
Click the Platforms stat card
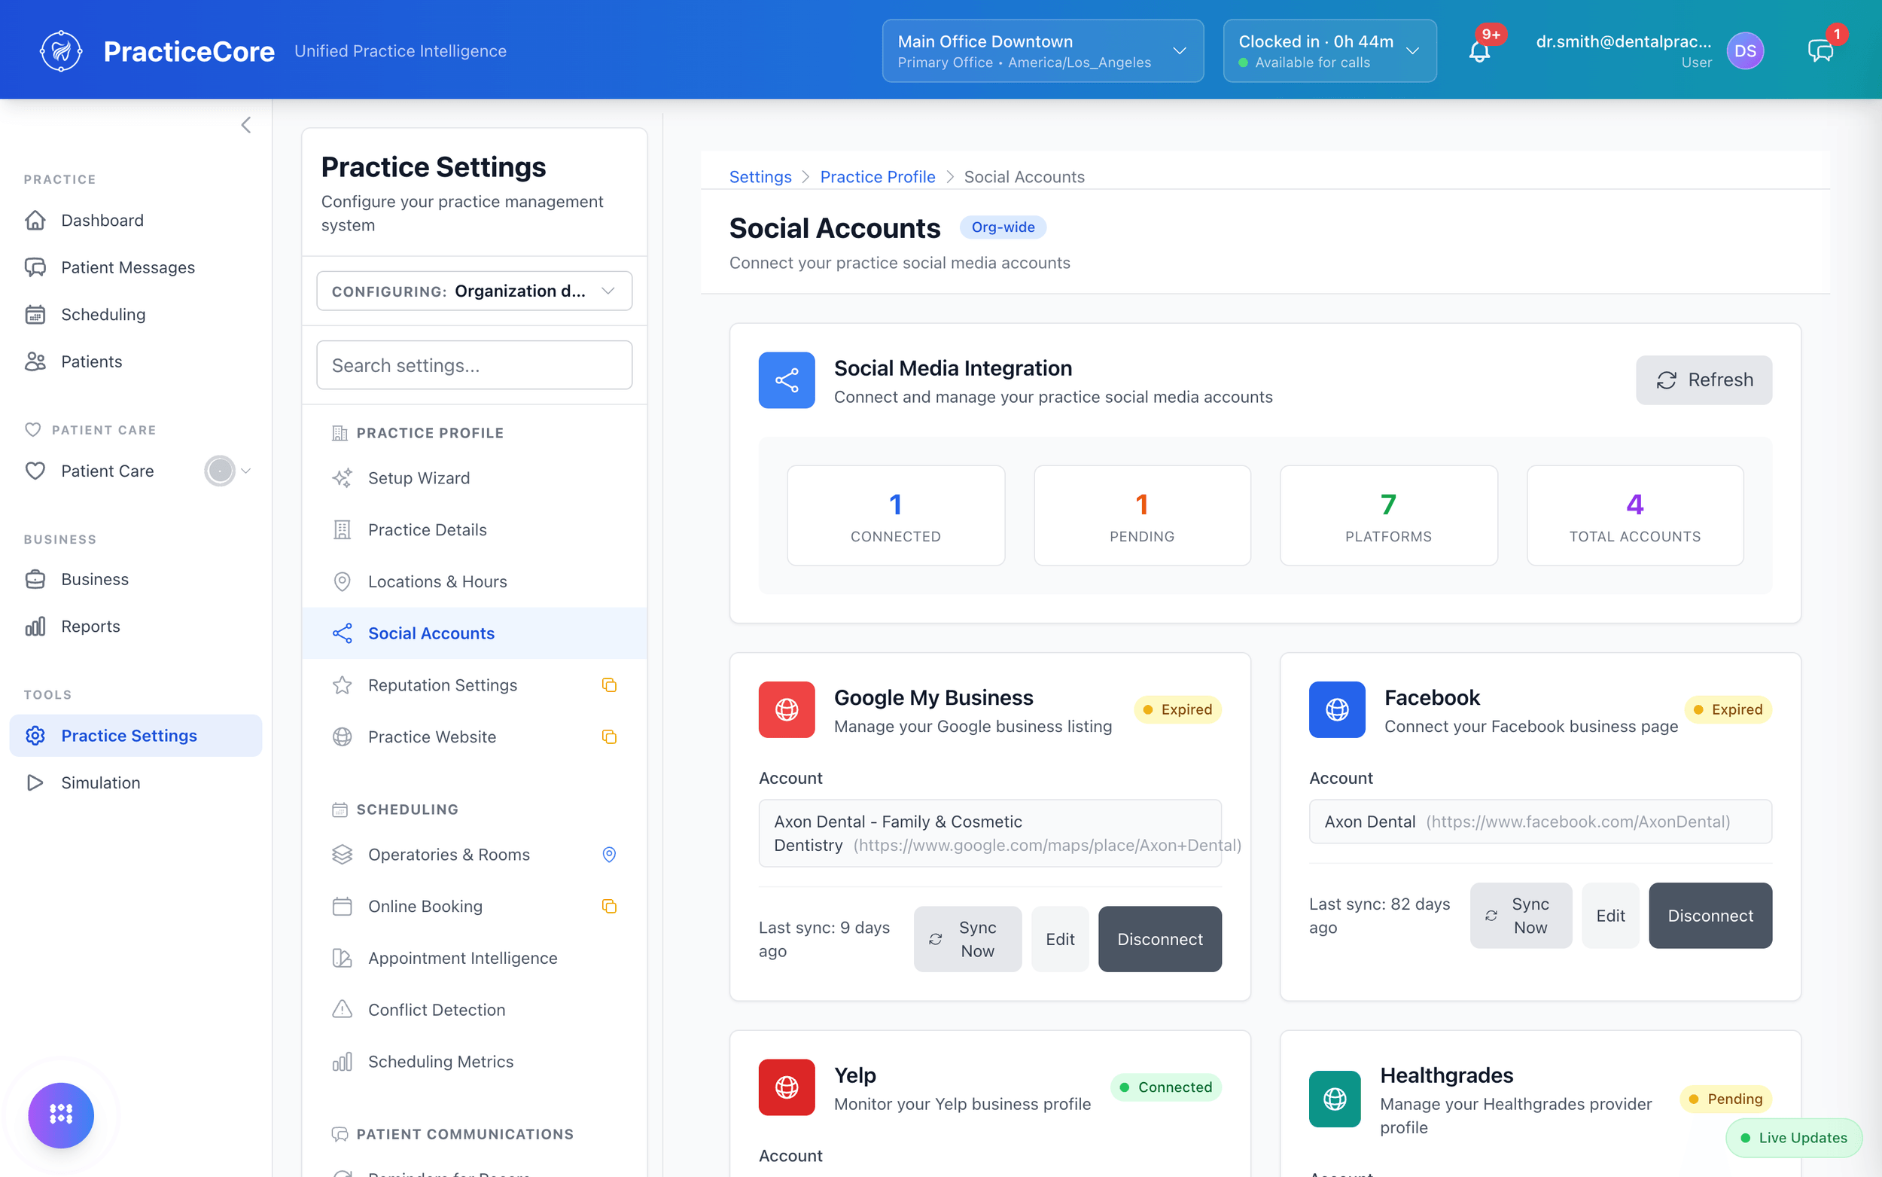tap(1388, 515)
